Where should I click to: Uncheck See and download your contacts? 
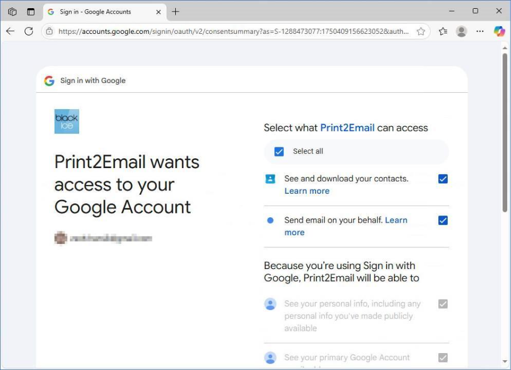point(443,179)
